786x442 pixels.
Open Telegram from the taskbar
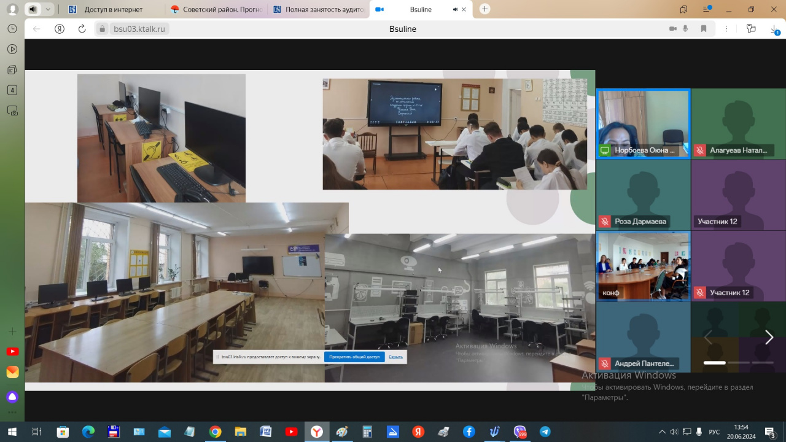click(x=545, y=432)
